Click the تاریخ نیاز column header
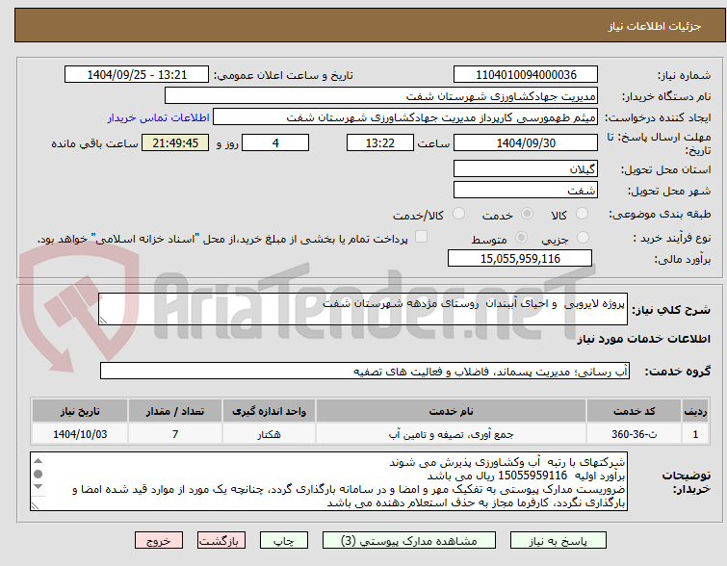Image resolution: width=727 pixels, height=566 pixels. (80, 411)
